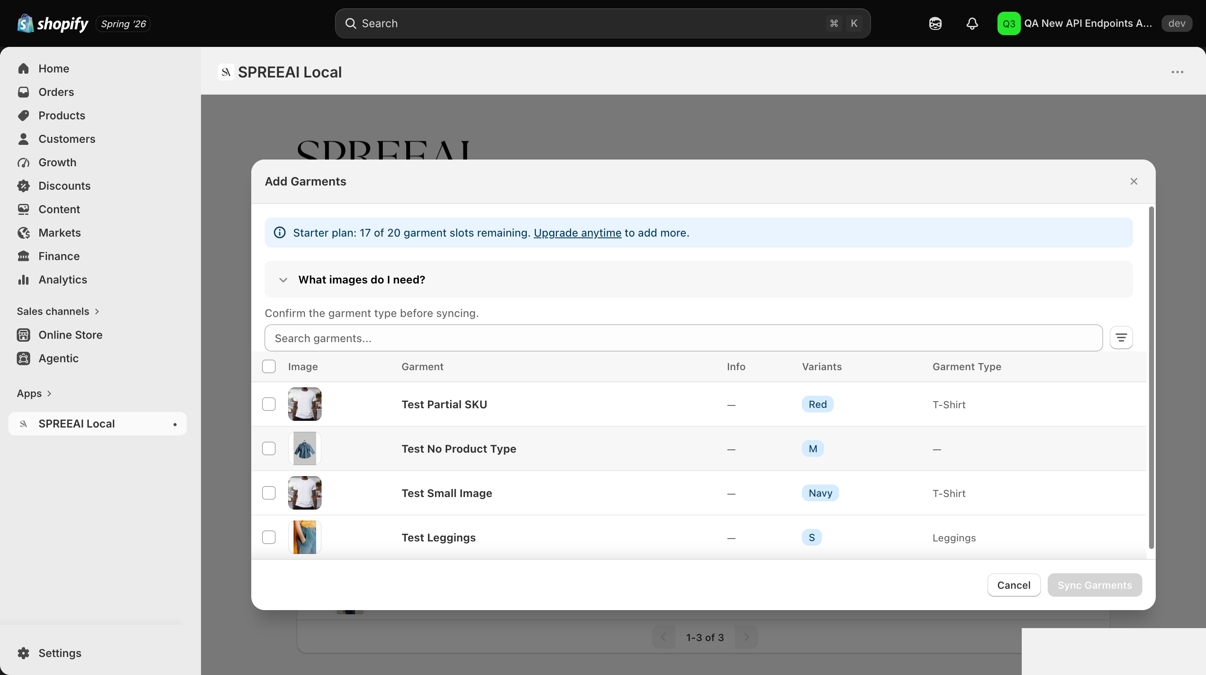This screenshot has height=675, width=1206.
Task: Click the 'Test Leggings' garment name
Action: [x=439, y=537]
